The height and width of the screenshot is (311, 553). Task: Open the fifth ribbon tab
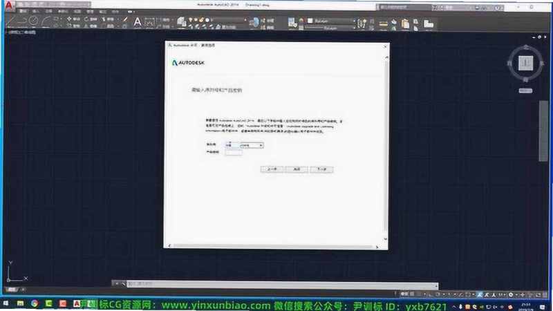tap(77, 12)
